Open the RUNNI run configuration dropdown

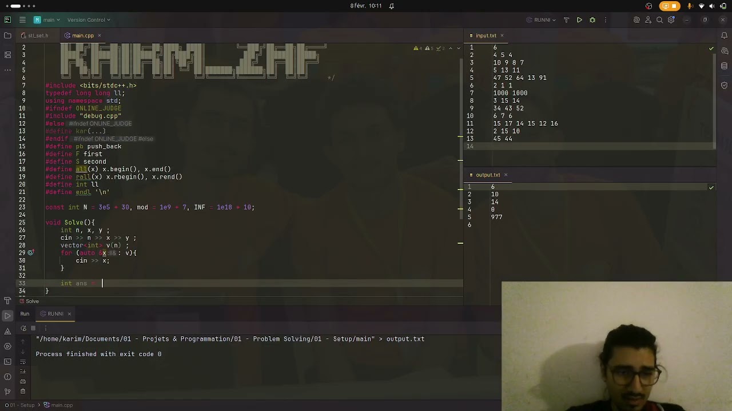(x=541, y=20)
